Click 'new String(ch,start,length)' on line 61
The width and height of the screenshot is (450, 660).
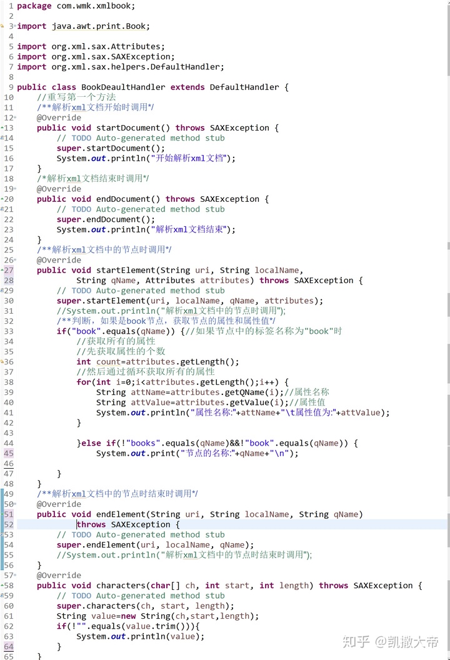[187, 616]
